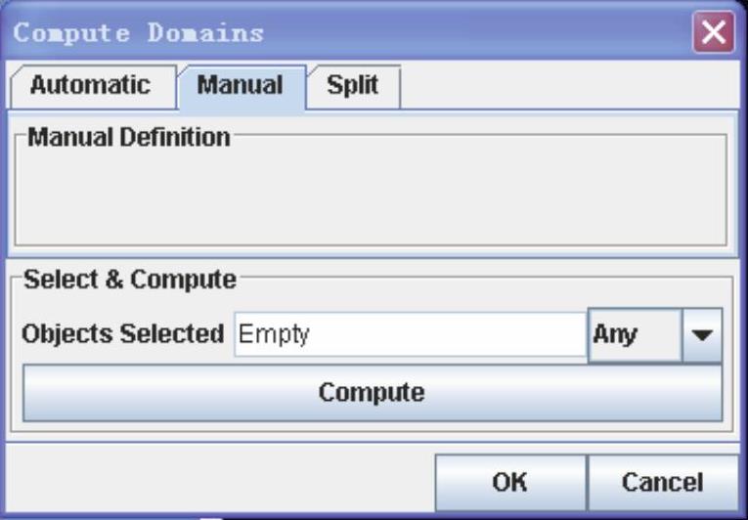
Task: Click the word Empty in the selection field
Action: point(275,335)
